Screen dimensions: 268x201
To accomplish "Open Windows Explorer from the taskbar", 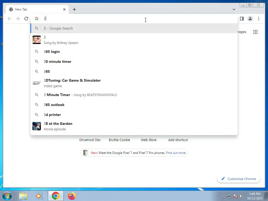I will 23,196.
